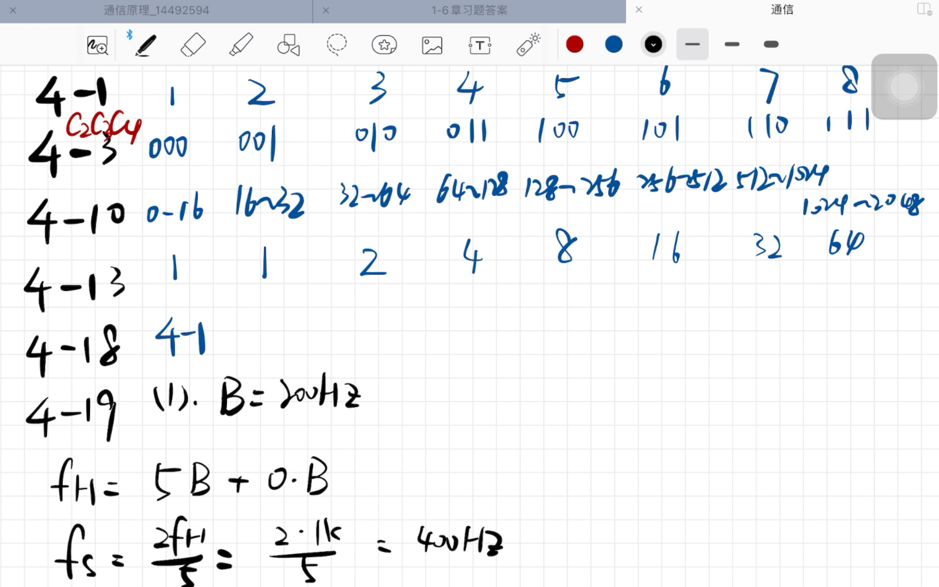Open the Shapes tool
Image resolution: width=939 pixels, height=587 pixels.
point(289,45)
